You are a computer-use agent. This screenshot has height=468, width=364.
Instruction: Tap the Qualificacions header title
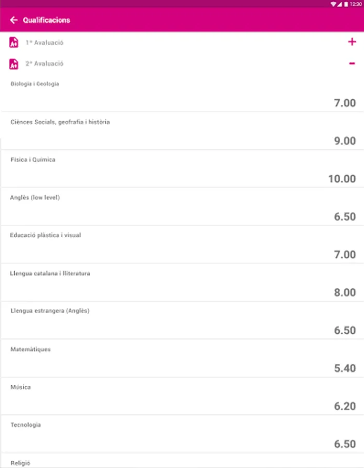click(46, 20)
